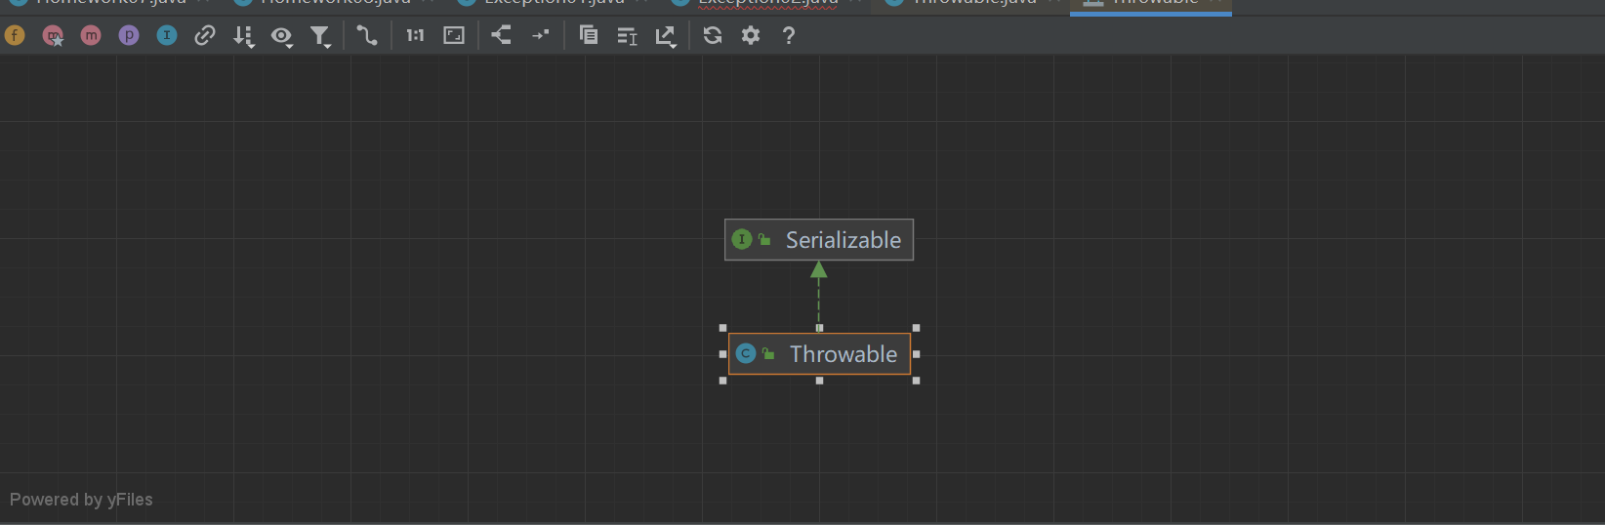Open the eye visibility level dropdown
Viewport: 1605px width, 525px height.
point(282,36)
